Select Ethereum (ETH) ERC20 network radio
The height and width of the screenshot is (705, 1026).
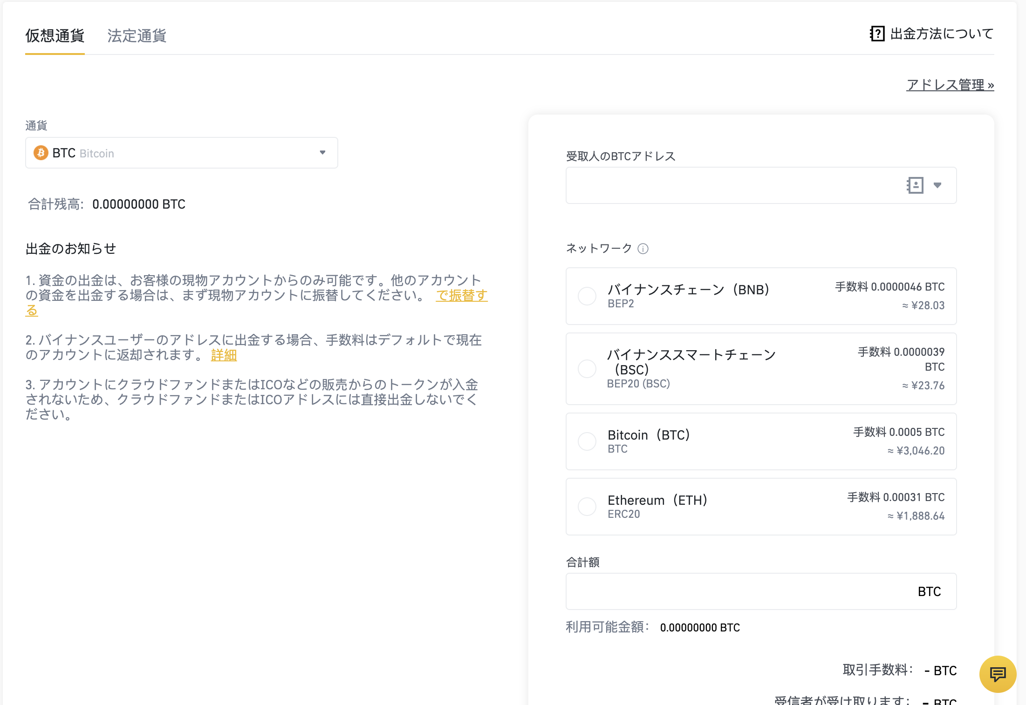[587, 507]
